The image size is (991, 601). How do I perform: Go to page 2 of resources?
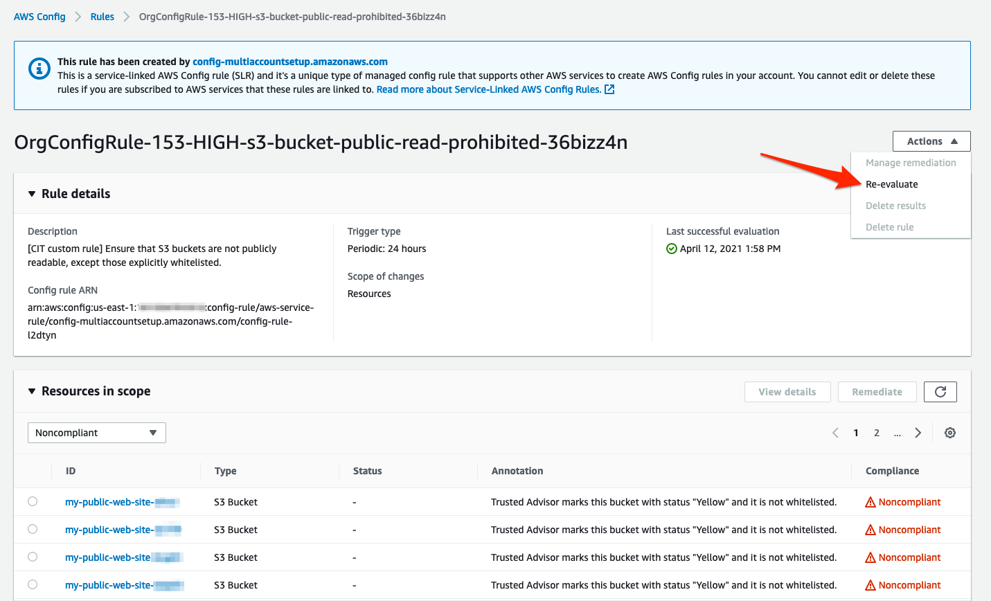(x=877, y=433)
